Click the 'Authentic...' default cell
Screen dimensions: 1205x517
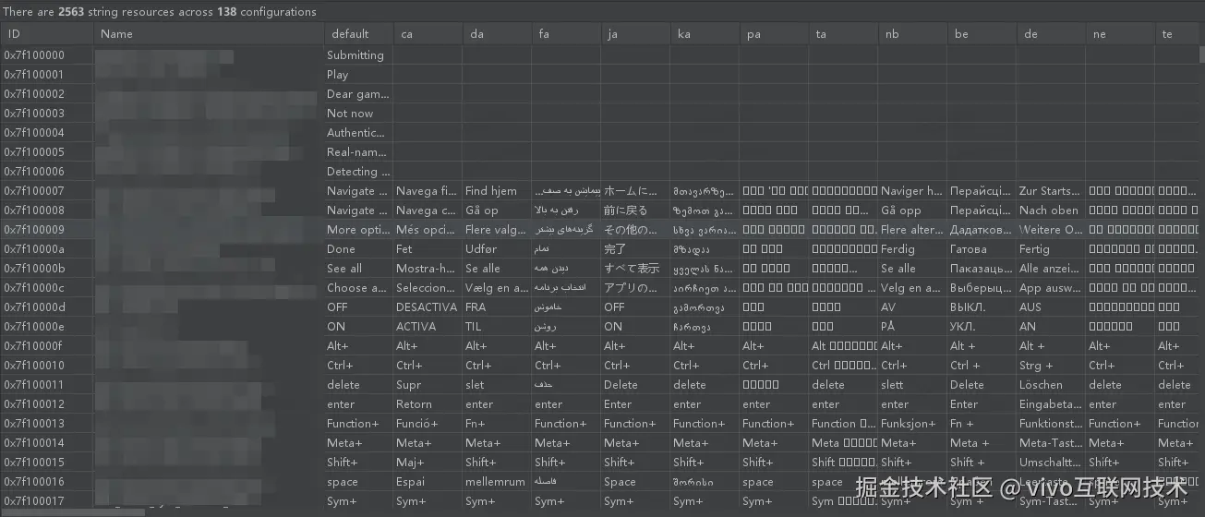tap(359, 133)
